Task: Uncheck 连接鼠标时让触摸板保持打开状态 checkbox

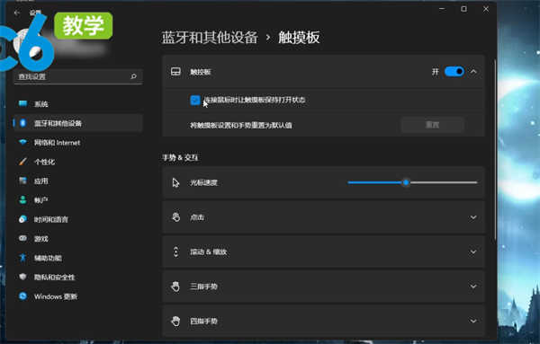Action: tap(195, 100)
